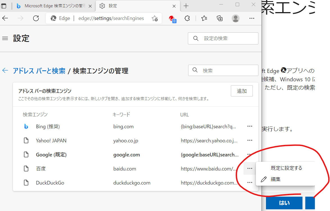This screenshot has width=330, height=211.
Task: Confirm with the はい button
Action: click(x=284, y=203)
